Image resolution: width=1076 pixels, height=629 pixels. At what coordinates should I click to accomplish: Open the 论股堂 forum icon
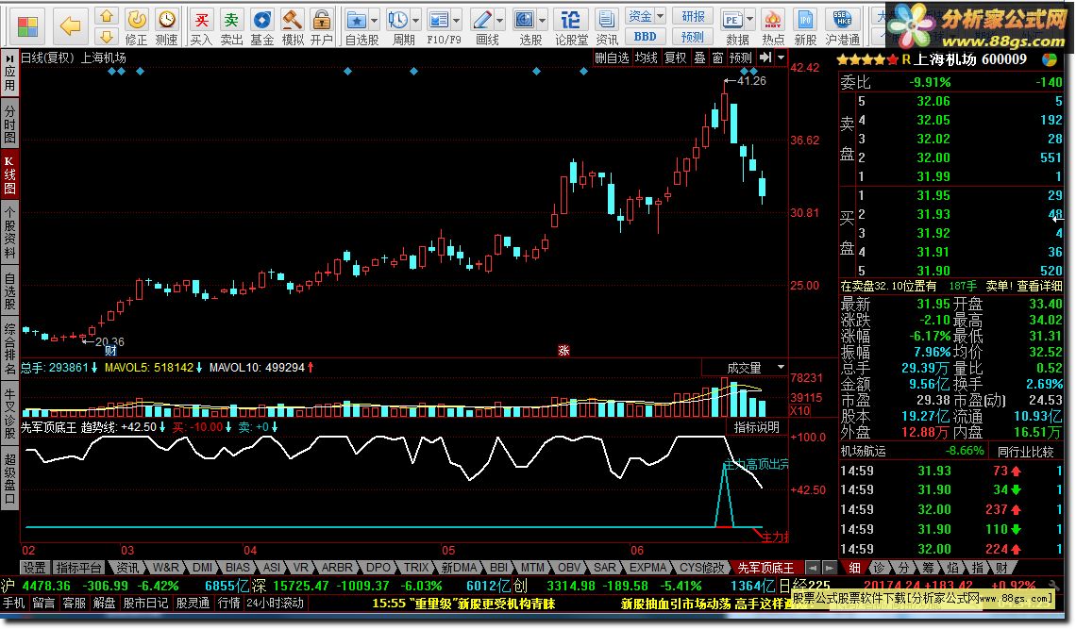coord(571,19)
